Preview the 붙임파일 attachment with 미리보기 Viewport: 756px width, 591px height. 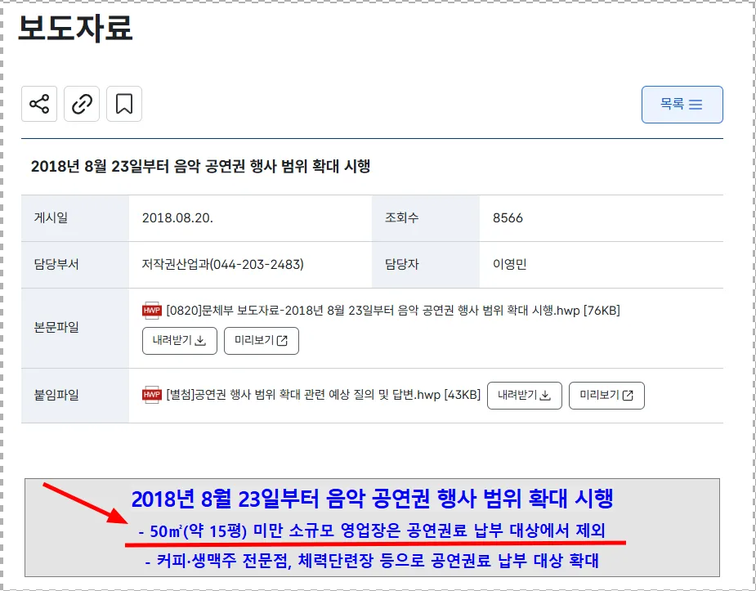606,395
